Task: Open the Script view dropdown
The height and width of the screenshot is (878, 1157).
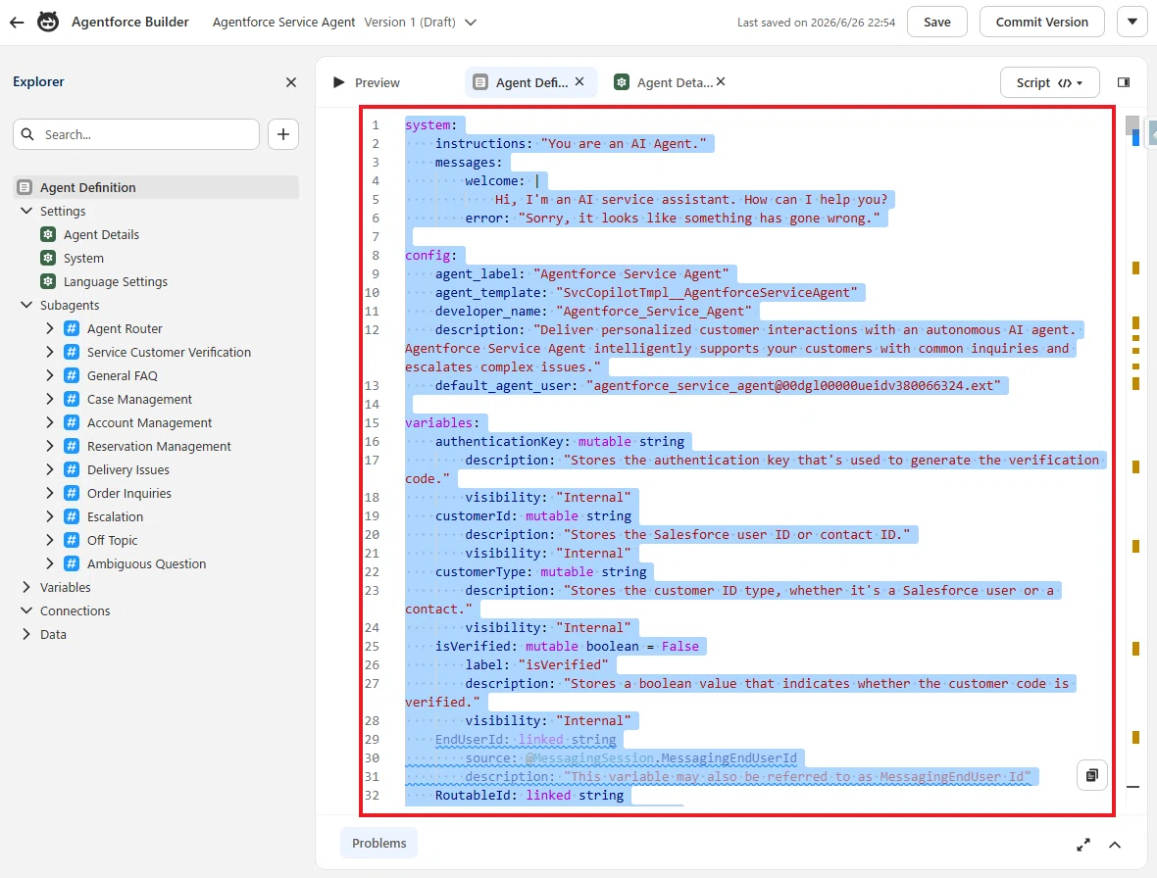Action: coord(1049,82)
